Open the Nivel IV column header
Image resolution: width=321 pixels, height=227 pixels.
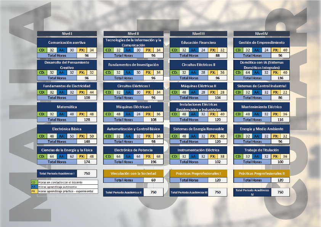[262, 34]
